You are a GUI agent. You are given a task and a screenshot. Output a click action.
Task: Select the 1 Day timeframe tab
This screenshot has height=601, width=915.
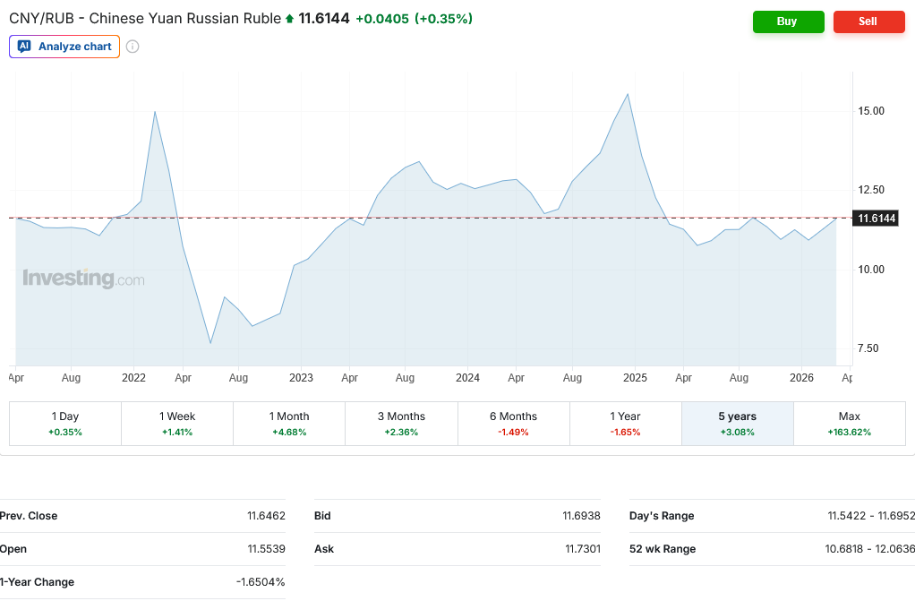[x=65, y=424]
